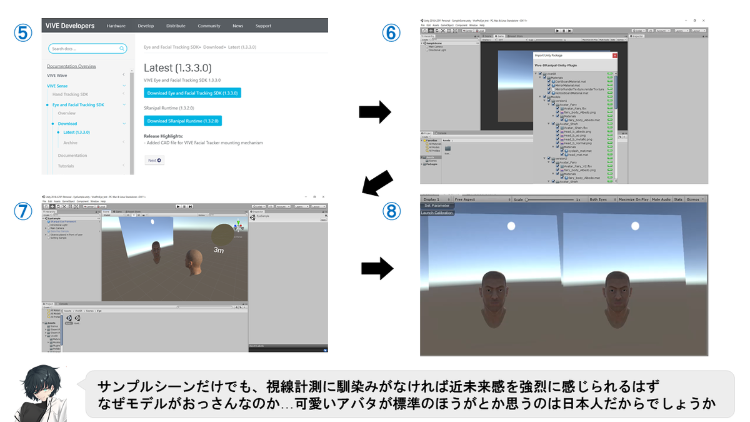Click the Launch Calibration button
The width and height of the screenshot is (750, 422).
click(x=437, y=213)
